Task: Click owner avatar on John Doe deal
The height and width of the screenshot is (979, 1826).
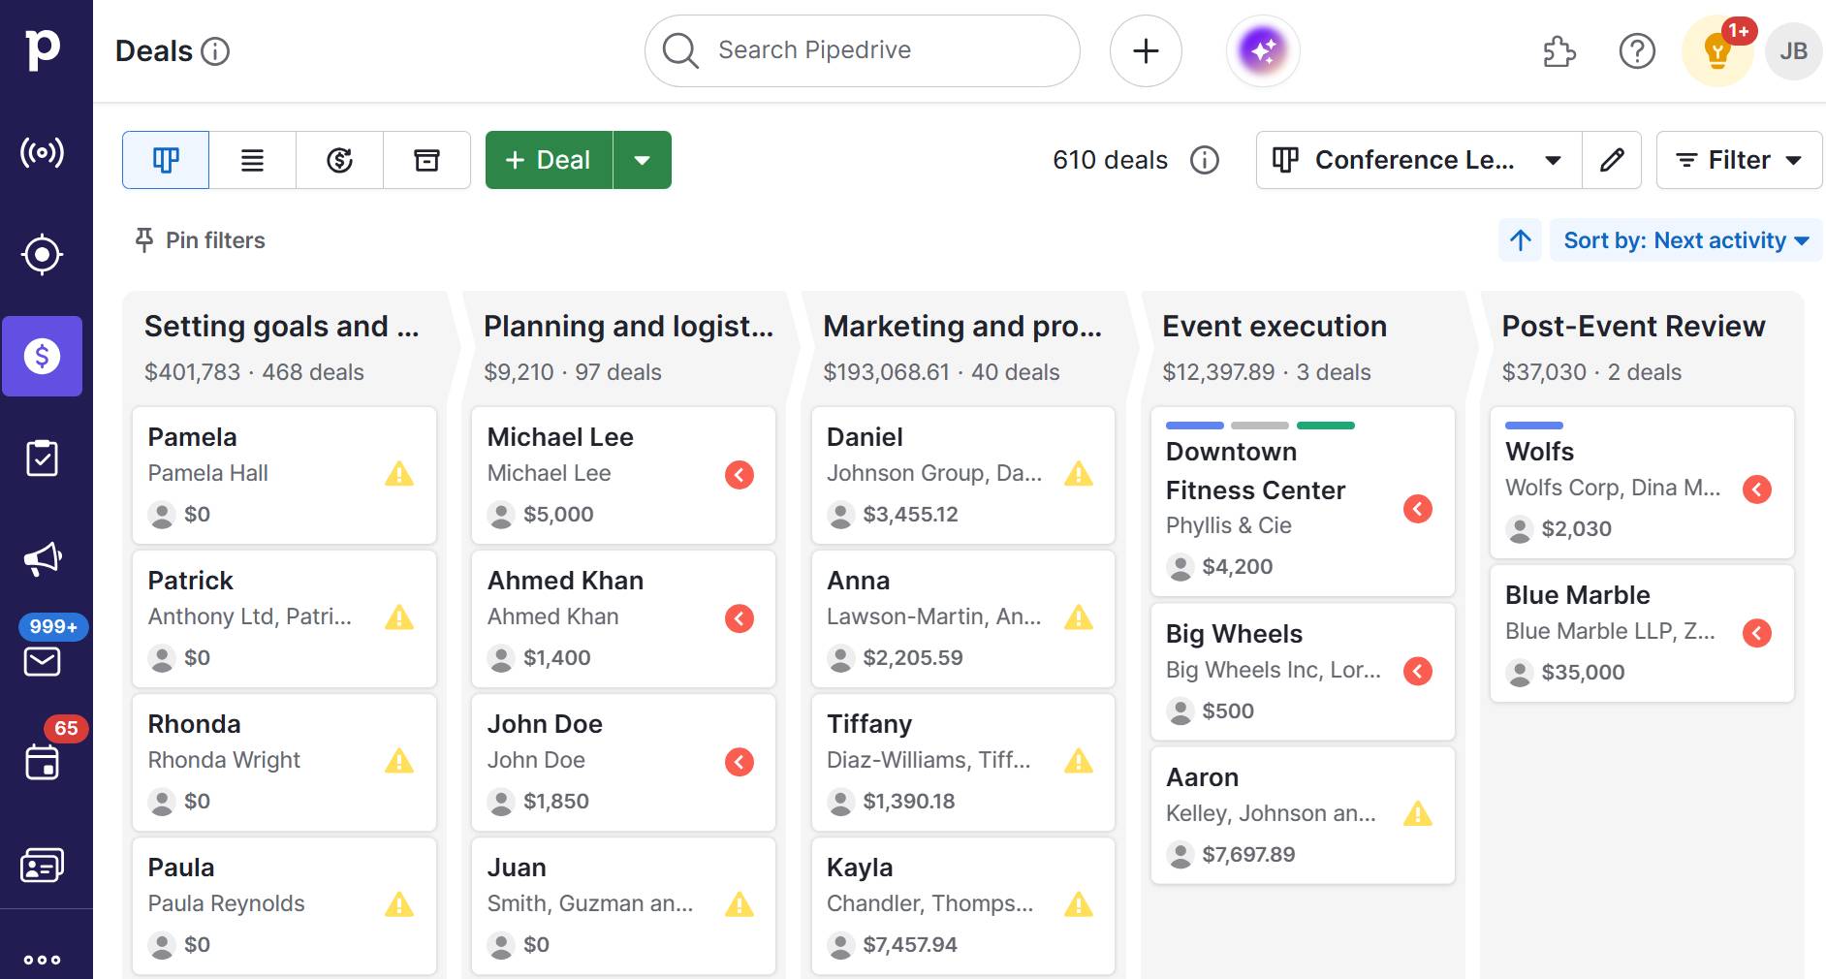Action: point(501,802)
